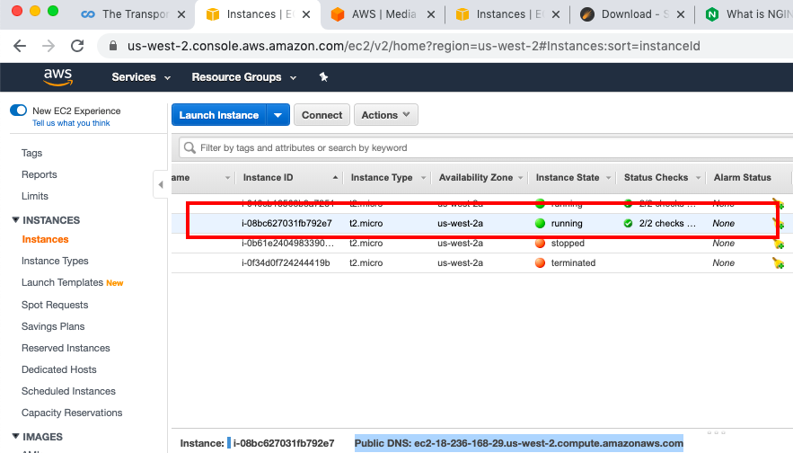The image size is (793, 453).
Task: Click the red terminated state dot
Action: [x=540, y=262]
